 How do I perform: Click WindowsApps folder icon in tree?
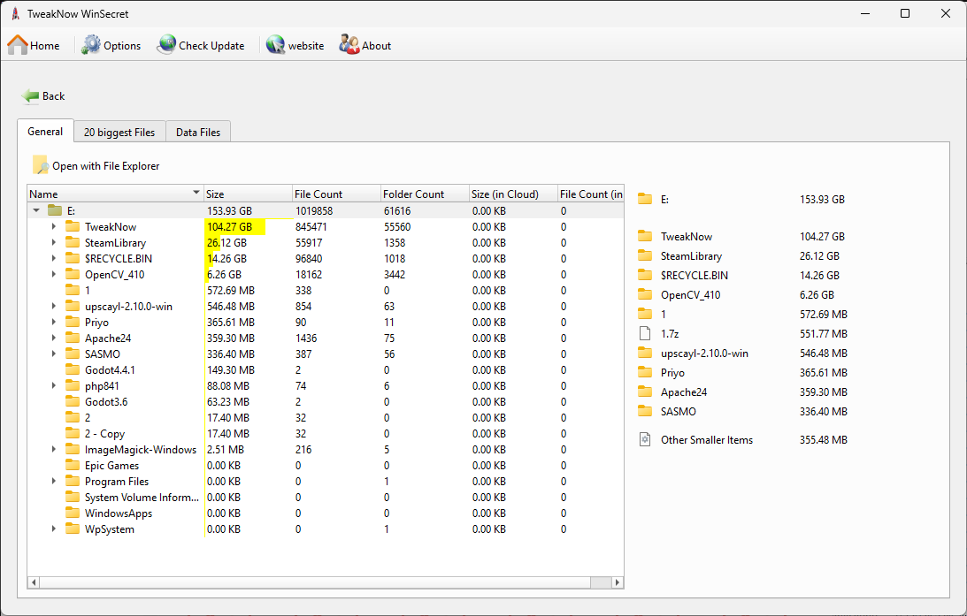coord(73,513)
